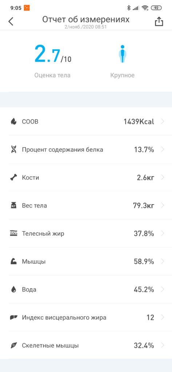Tap the Телесный жир fat layer icon
The image size is (172, 372).
tap(13, 234)
